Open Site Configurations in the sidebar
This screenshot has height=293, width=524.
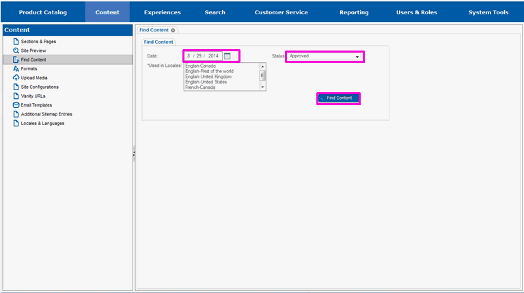click(40, 87)
